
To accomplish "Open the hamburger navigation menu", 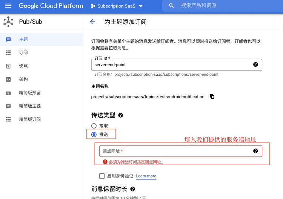I will pos(8,6).
